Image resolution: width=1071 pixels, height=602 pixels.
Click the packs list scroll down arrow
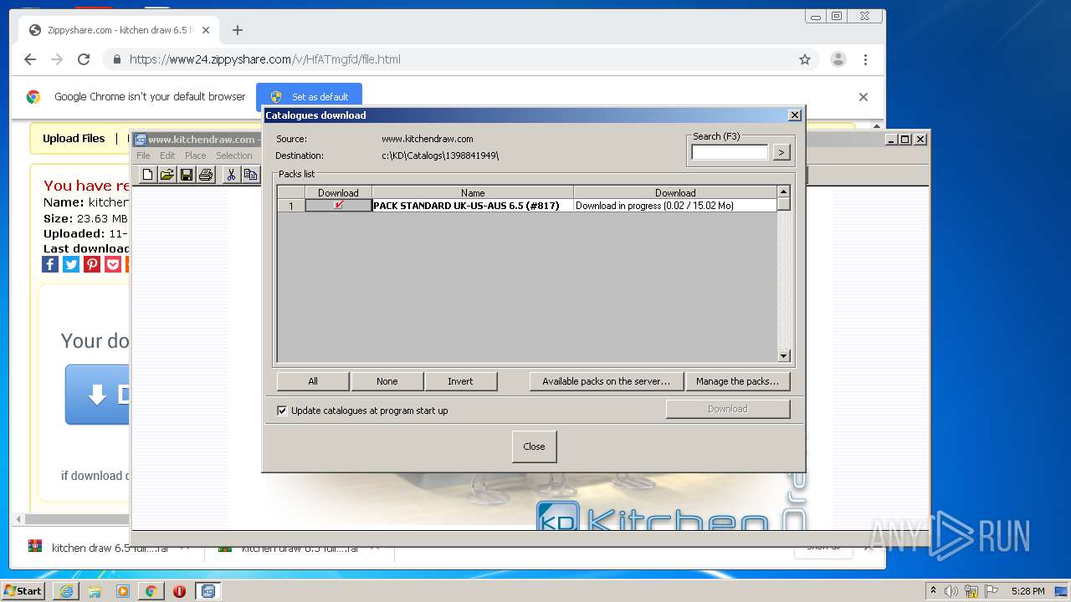pyautogui.click(x=784, y=356)
